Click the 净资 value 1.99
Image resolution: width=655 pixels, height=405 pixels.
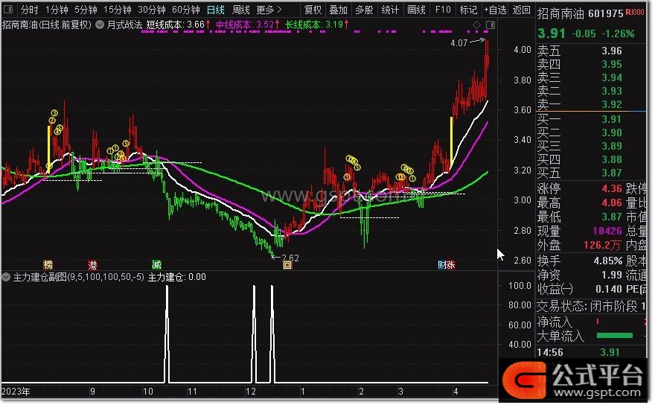(612, 275)
